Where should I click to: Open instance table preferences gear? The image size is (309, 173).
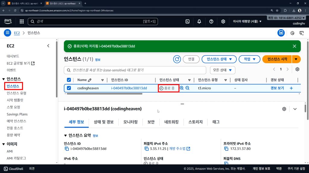pyautogui.click(x=297, y=69)
